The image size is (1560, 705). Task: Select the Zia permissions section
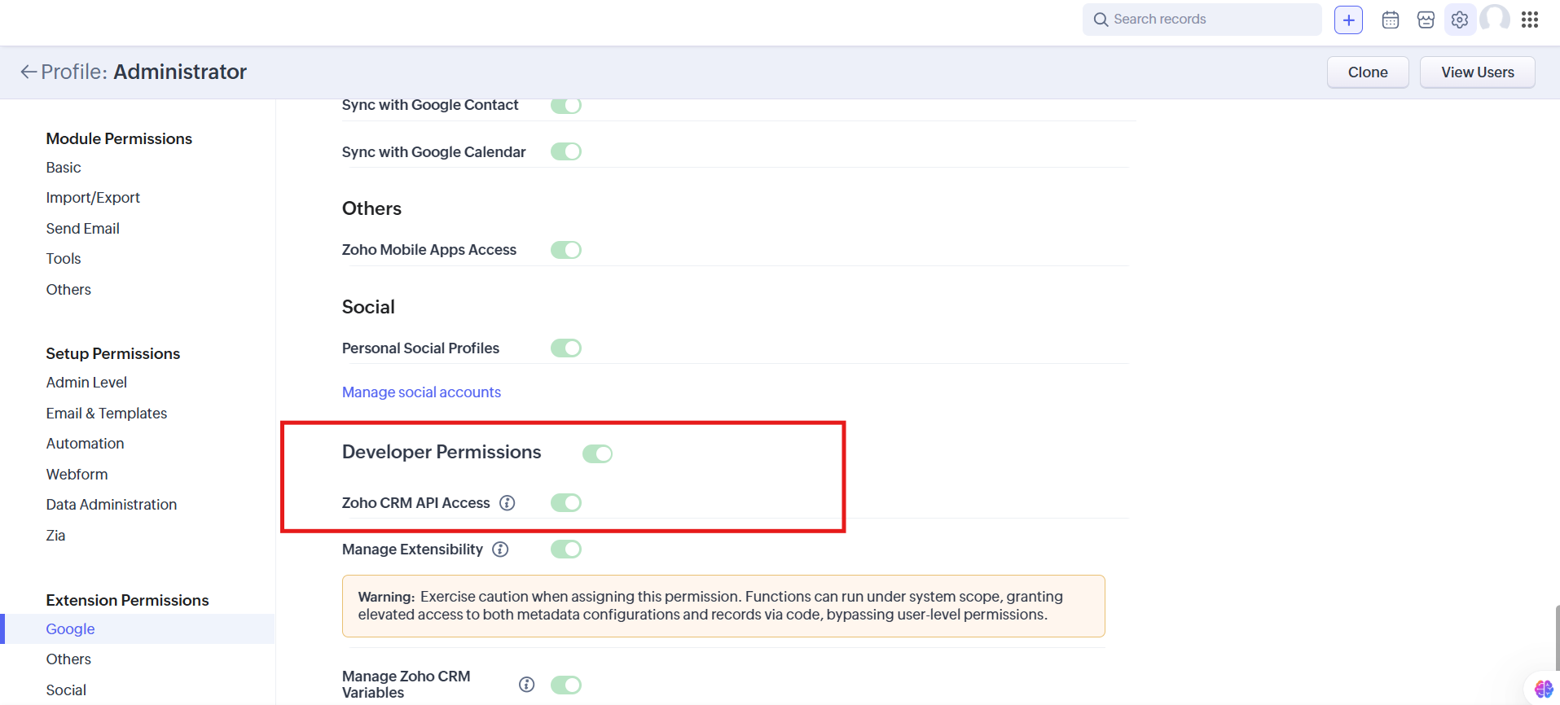click(x=55, y=535)
